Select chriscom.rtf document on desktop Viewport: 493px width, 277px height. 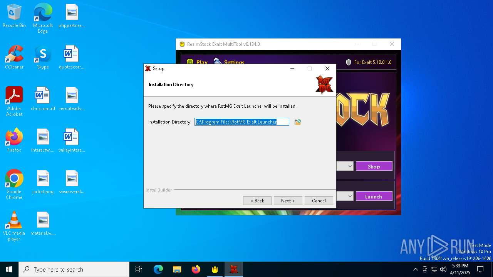[x=43, y=99]
